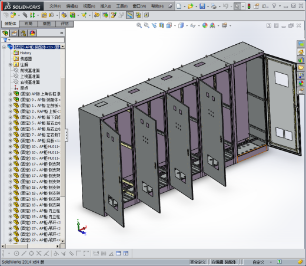Click the Edit Appearance color sphere icon
Screen dimensions: 306x266
[x=205, y=25]
